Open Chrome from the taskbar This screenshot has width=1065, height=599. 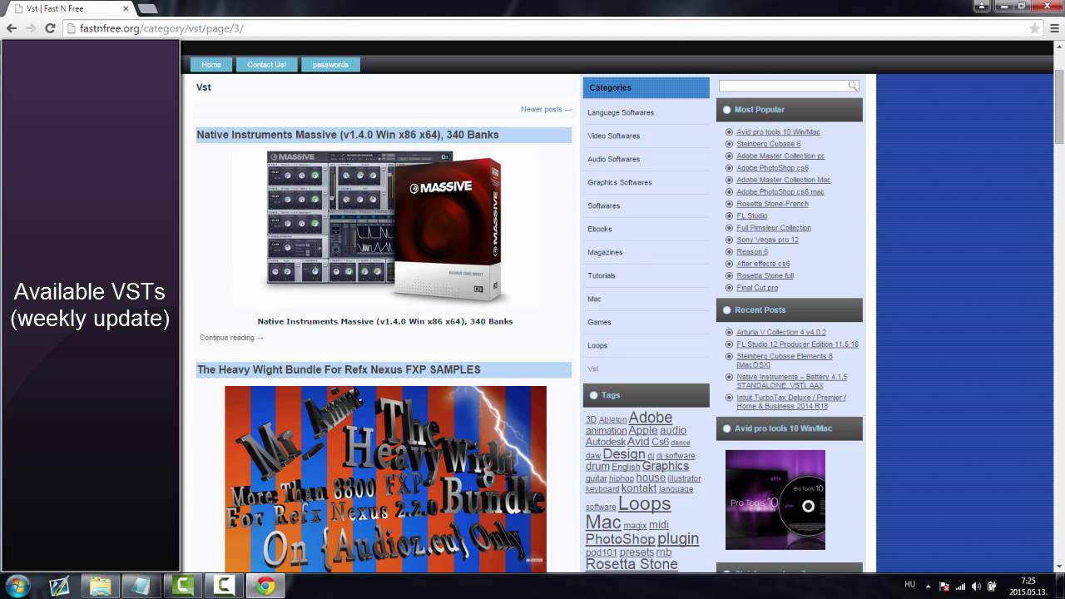click(265, 586)
